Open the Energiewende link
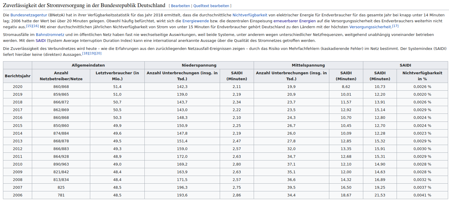449x200 pixels. [195, 21]
